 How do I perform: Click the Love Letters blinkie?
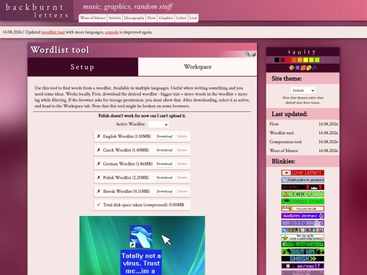[x=302, y=173]
